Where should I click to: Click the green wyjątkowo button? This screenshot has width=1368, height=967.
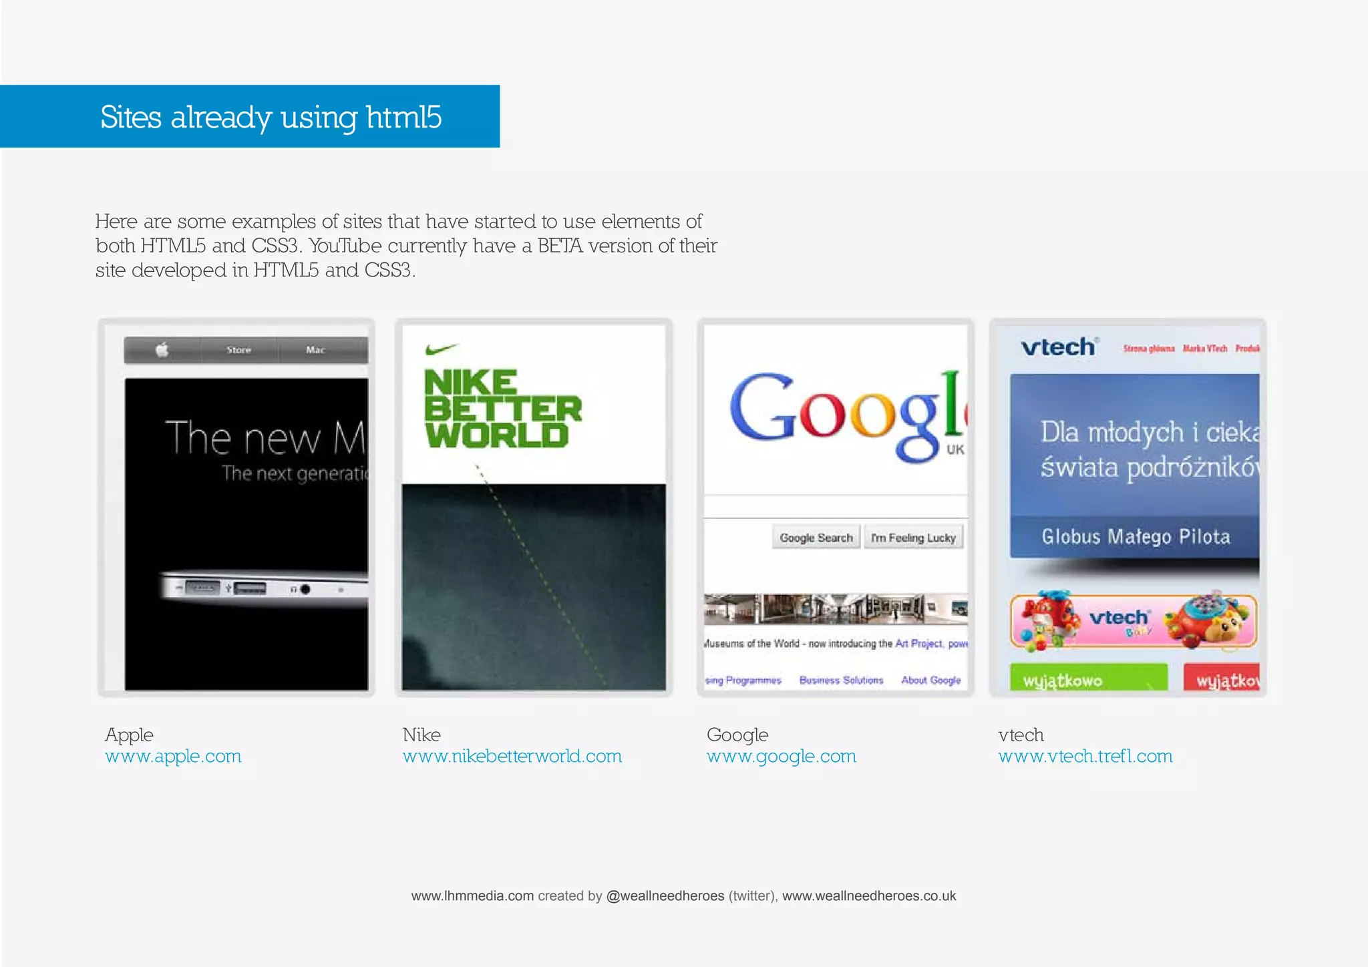[x=1089, y=676]
